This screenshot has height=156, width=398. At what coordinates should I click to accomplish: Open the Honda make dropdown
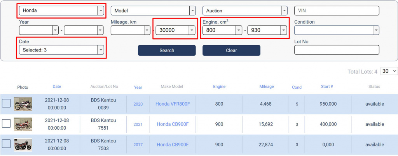click(x=61, y=10)
